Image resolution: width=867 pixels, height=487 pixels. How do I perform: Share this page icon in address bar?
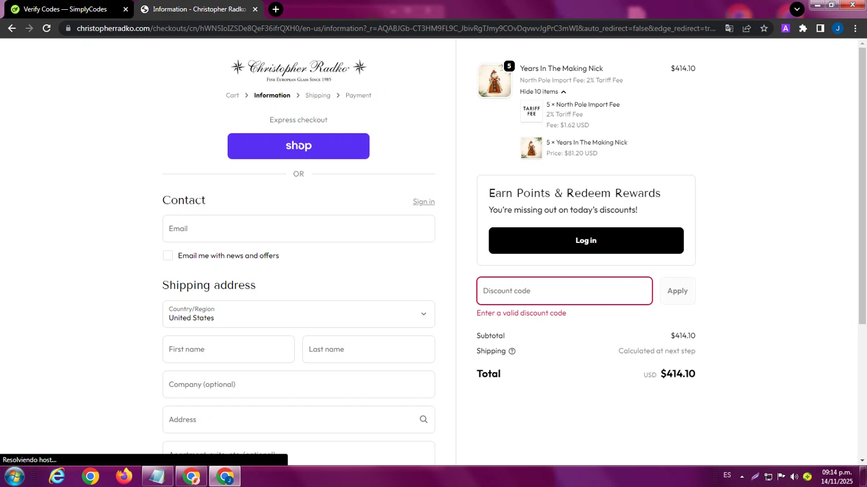pos(747,28)
